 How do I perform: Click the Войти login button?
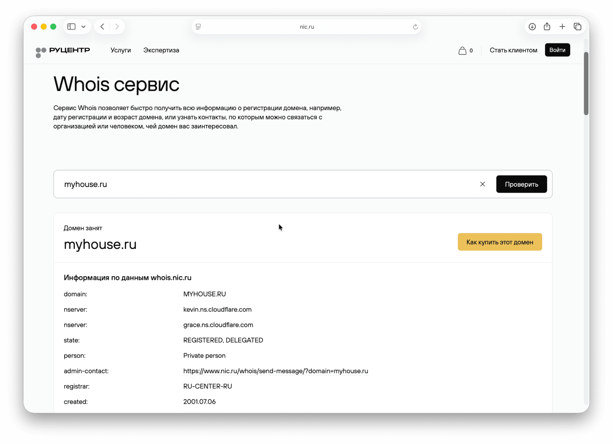tap(557, 50)
